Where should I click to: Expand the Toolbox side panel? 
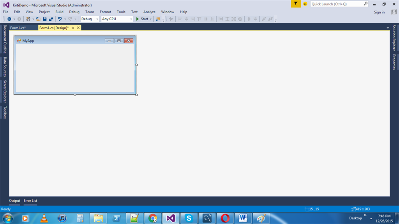click(5, 112)
